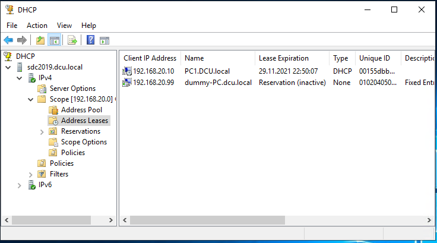Collapse the IPv4 tree node
437x243 pixels.
click(x=20, y=78)
